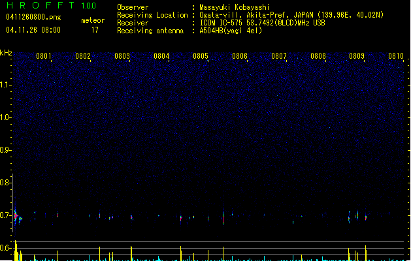411x261 pixels.
Task: Click the meteor count label
Action: 93,20
